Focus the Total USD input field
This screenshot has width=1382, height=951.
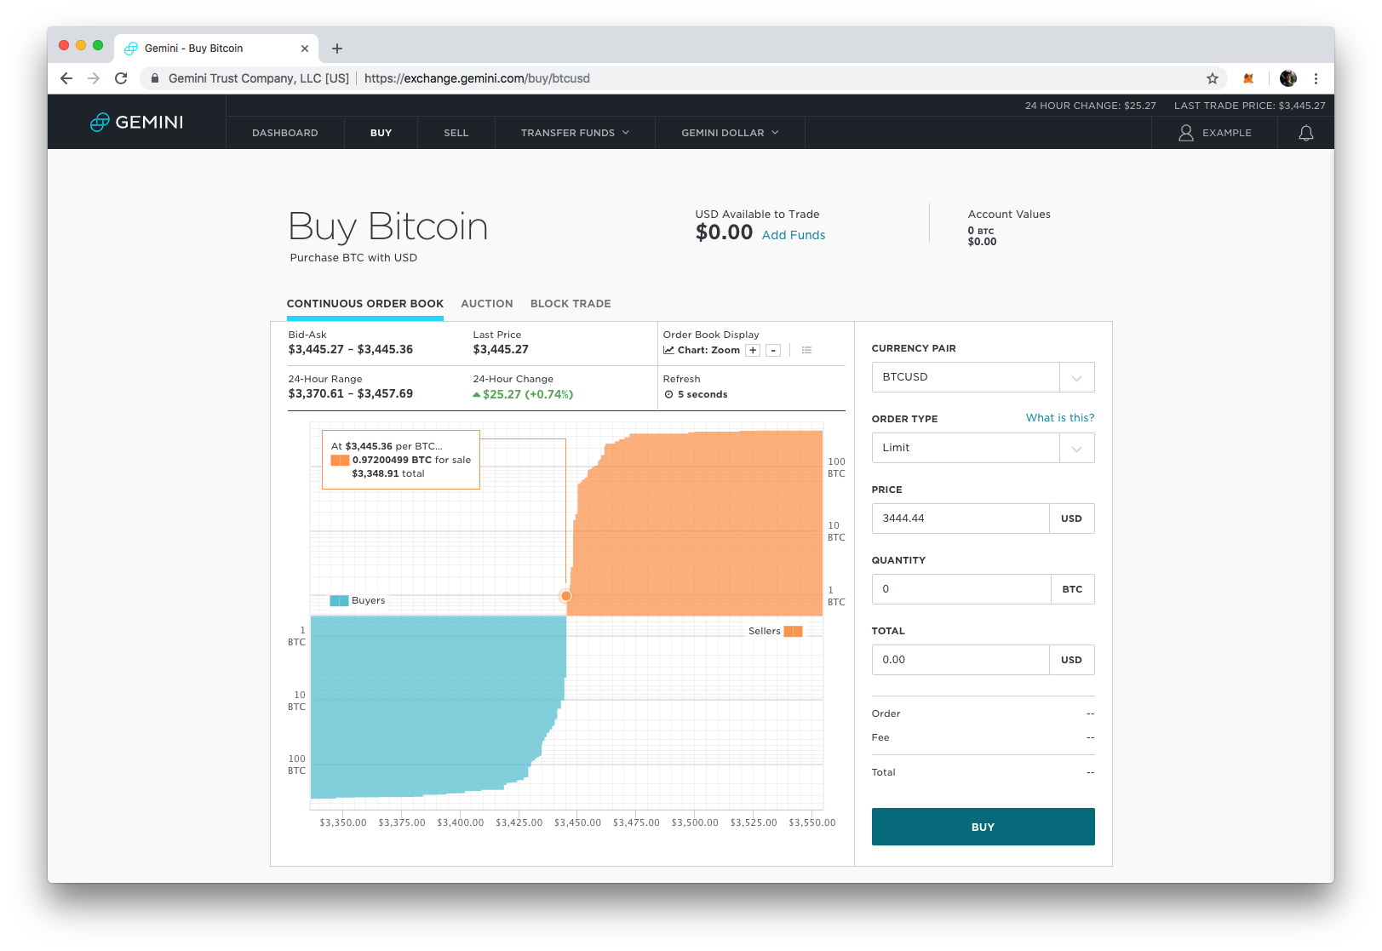[961, 660]
